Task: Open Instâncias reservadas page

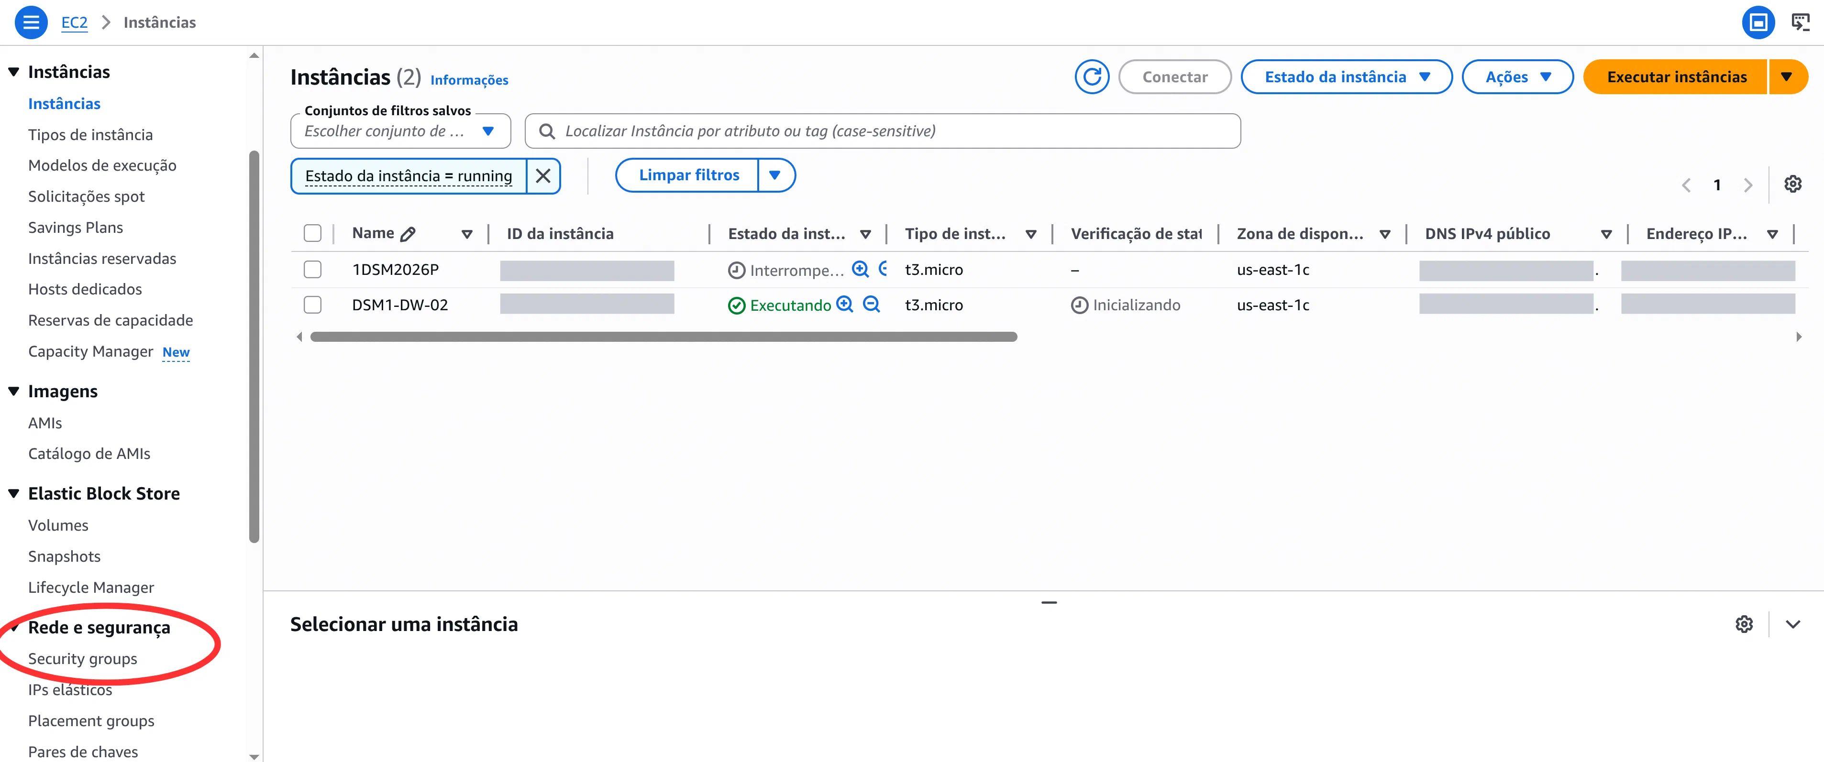Action: pyautogui.click(x=103, y=259)
